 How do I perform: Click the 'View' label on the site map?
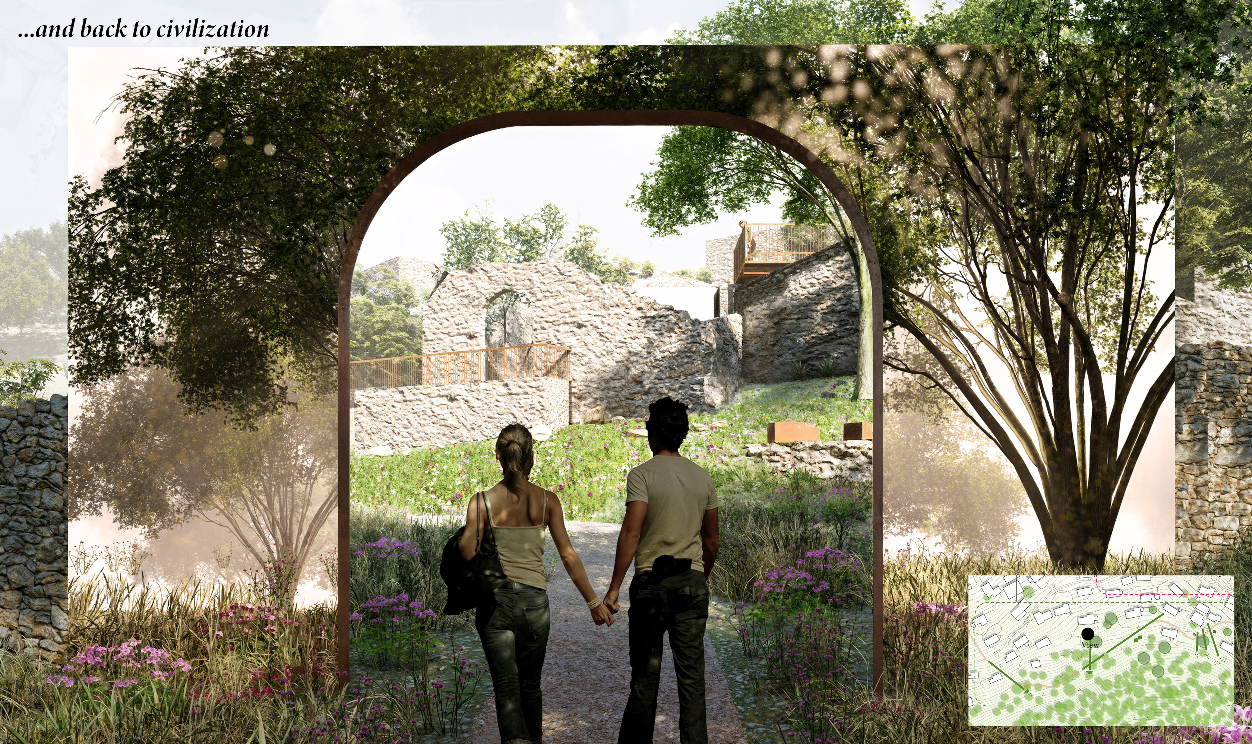[1090, 645]
